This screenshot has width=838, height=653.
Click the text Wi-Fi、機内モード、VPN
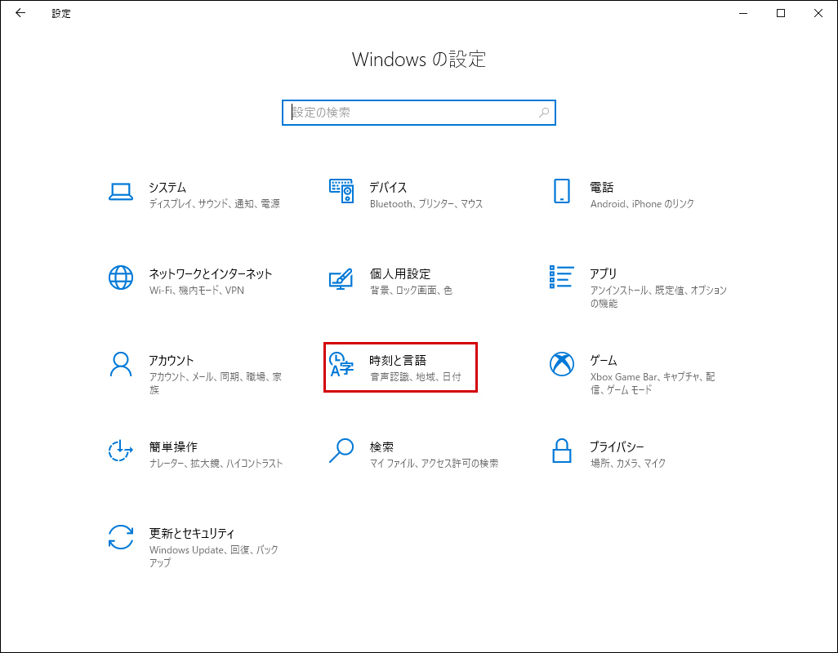[x=197, y=290]
